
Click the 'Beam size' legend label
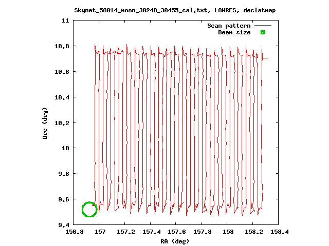(234, 32)
